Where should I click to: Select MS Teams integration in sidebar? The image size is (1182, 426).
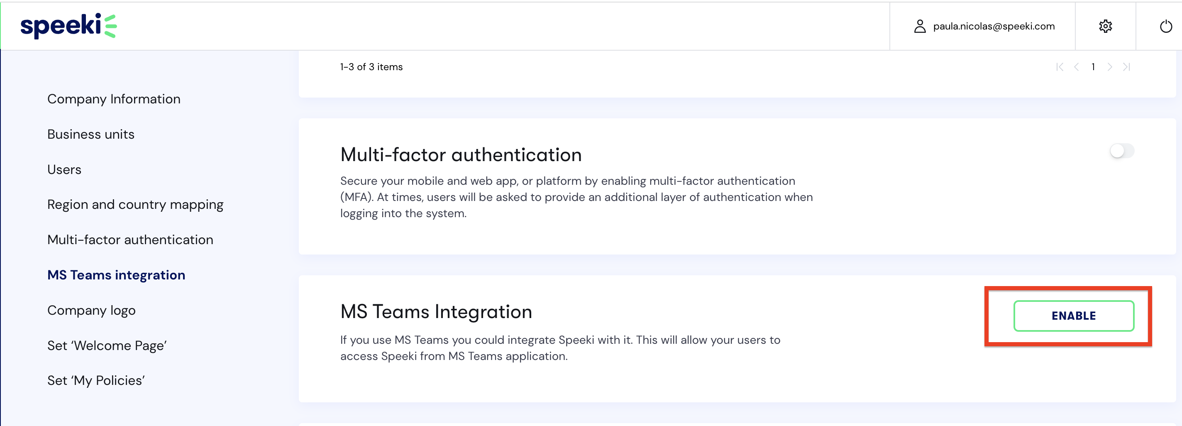[116, 275]
